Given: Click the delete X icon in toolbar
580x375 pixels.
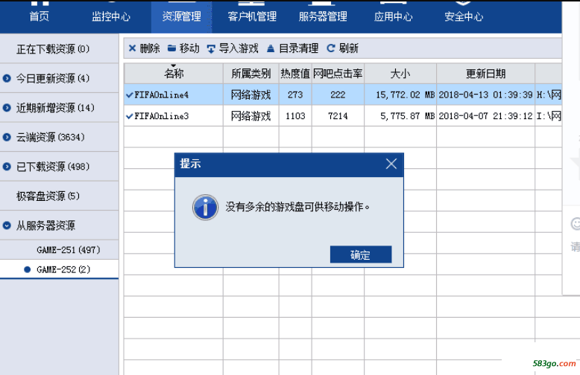Looking at the screenshot, I should click(132, 48).
